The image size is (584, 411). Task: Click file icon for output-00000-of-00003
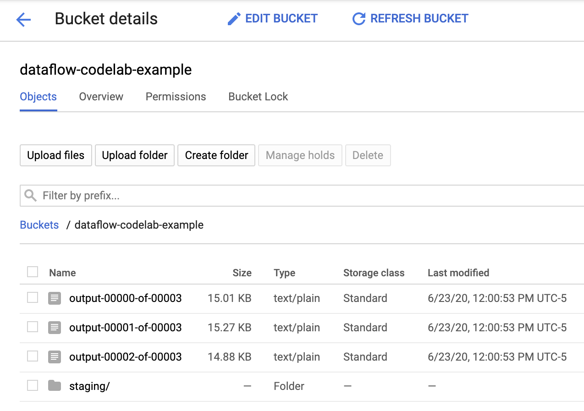click(55, 299)
